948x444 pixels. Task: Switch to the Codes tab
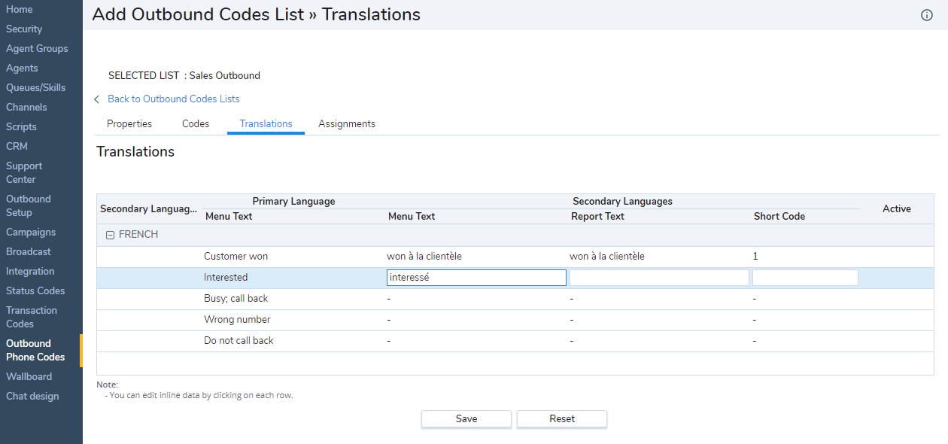coord(196,124)
